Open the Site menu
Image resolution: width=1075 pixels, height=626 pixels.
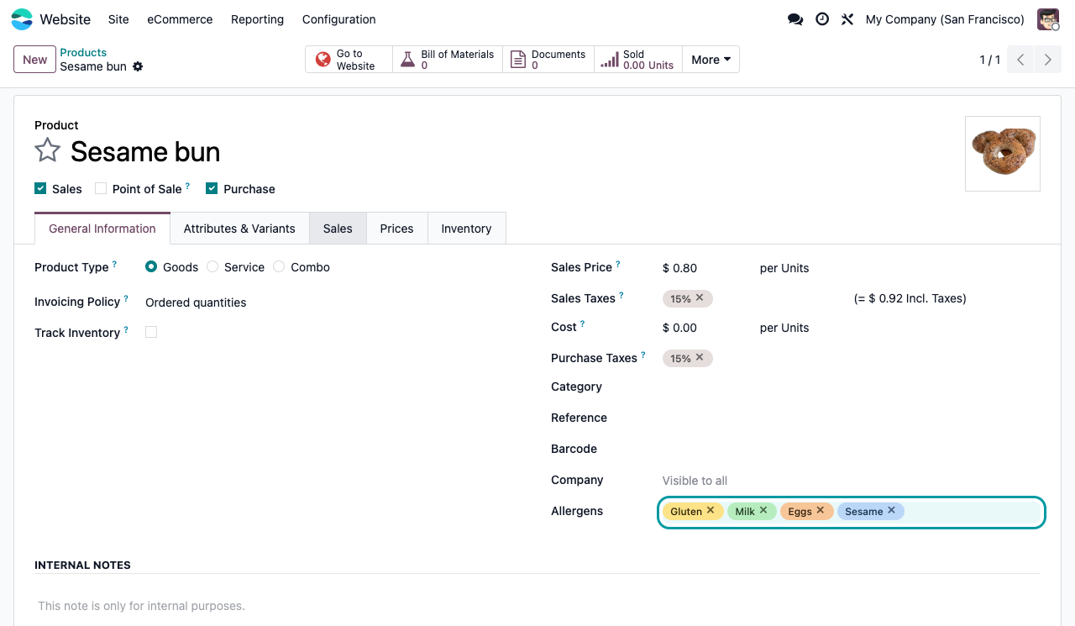[x=118, y=19]
